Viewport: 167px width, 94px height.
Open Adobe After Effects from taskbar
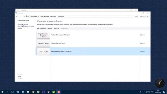(43, 92)
